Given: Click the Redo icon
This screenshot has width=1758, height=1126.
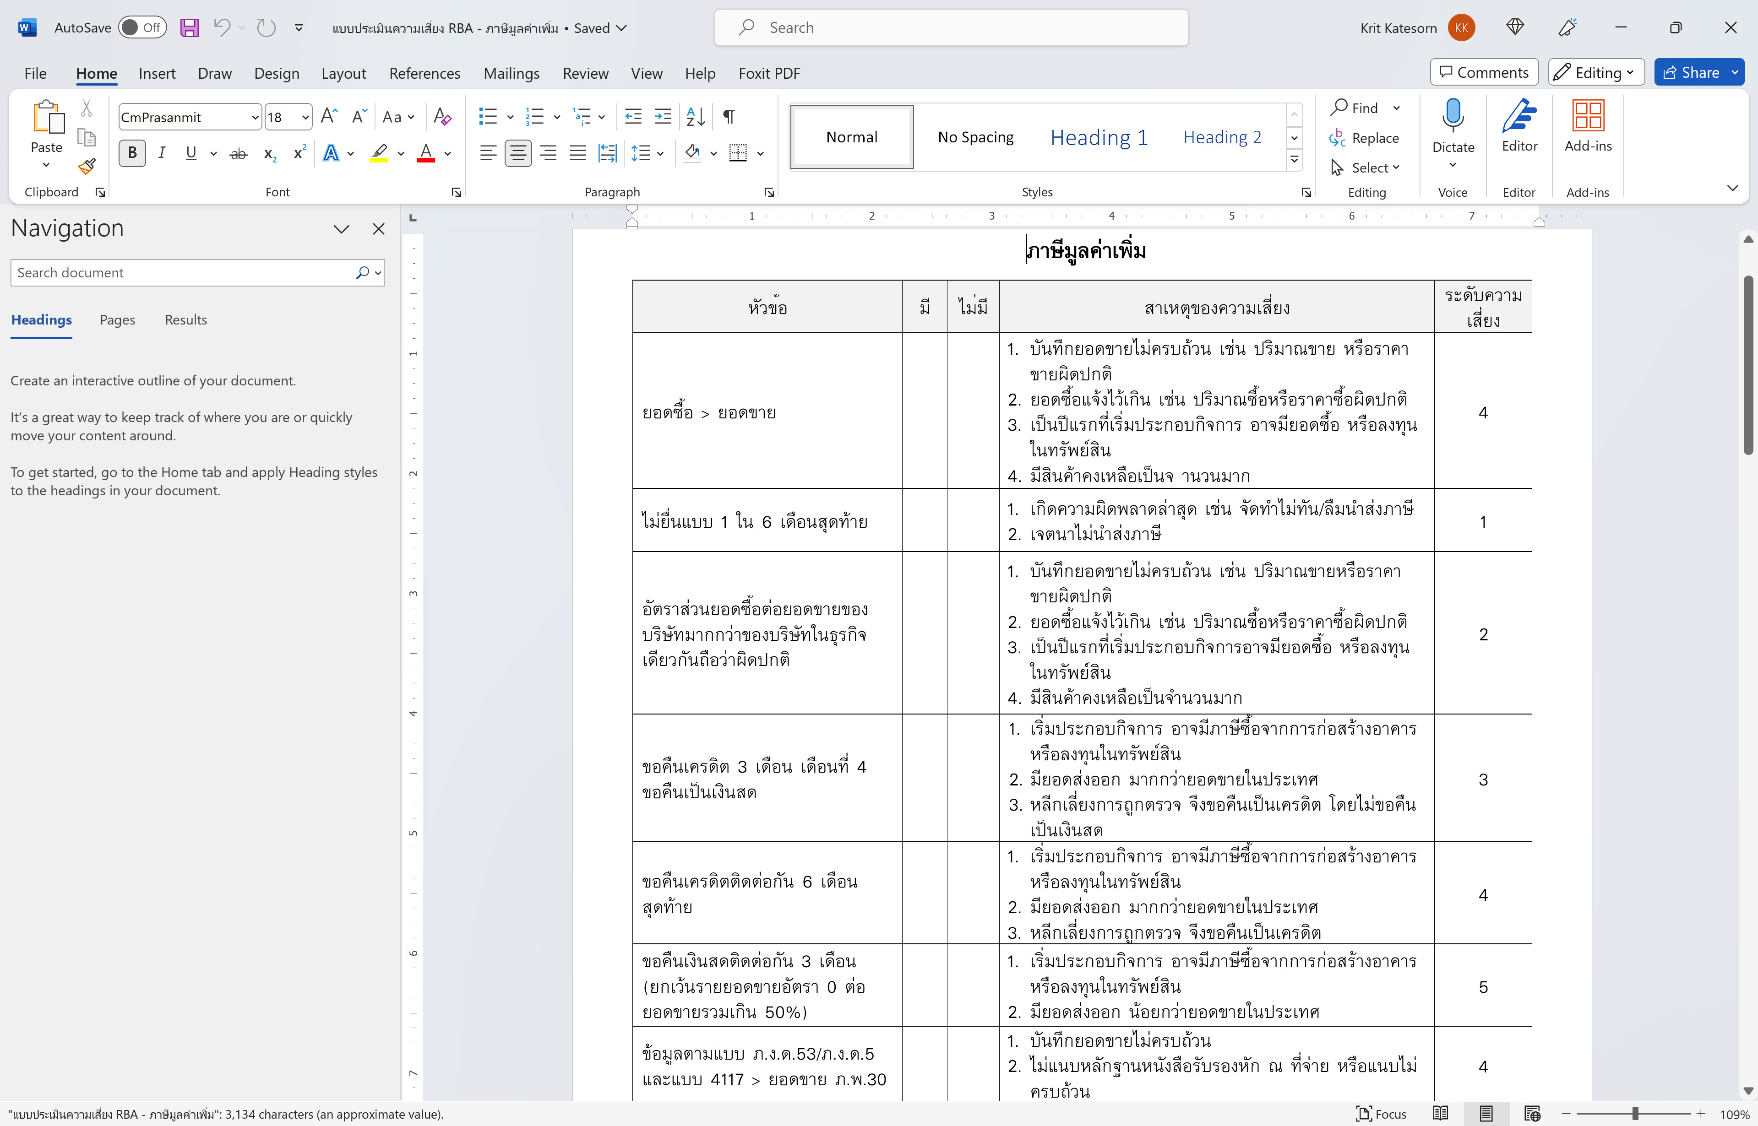Looking at the screenshot, I should coord(266,28).
